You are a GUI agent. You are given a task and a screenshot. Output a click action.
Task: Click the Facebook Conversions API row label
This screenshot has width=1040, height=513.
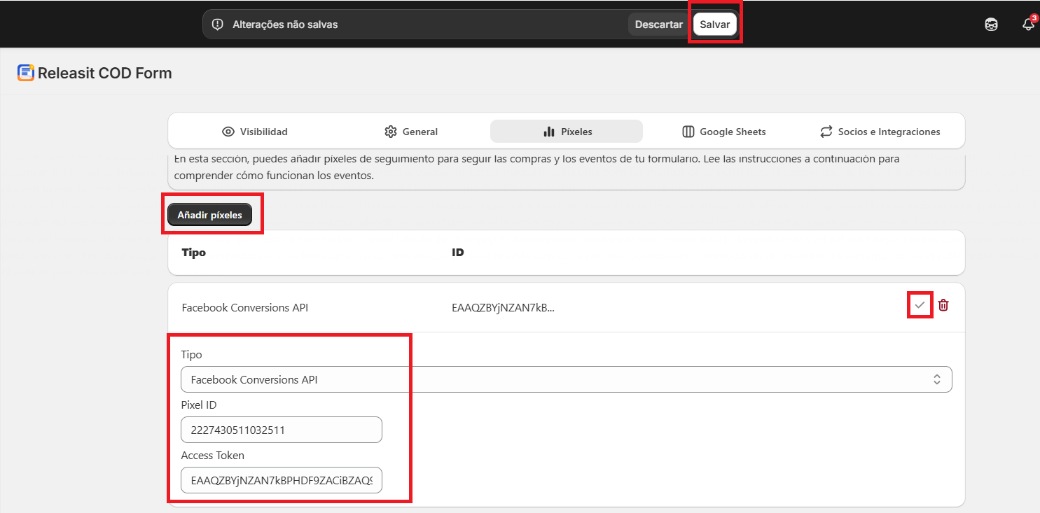(244, 307)
